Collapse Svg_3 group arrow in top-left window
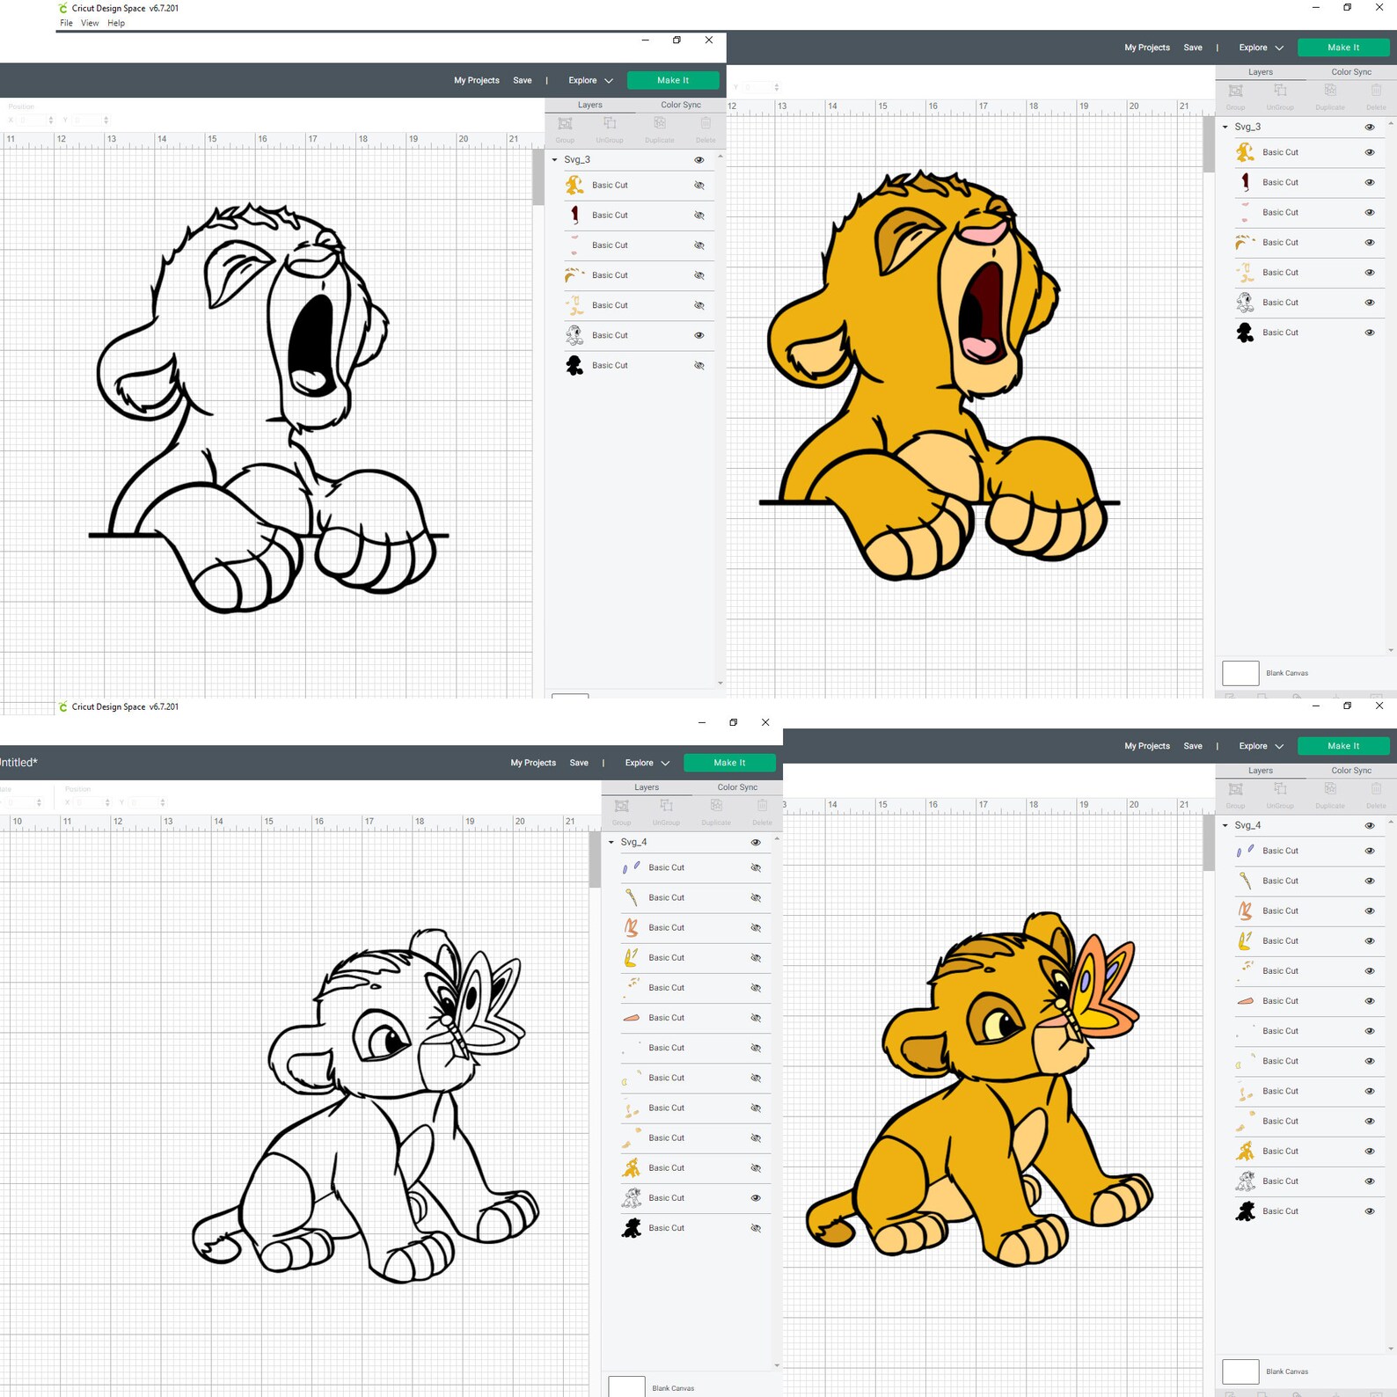This screenshot has height=1397, width=1397. [x=554, y=160]
